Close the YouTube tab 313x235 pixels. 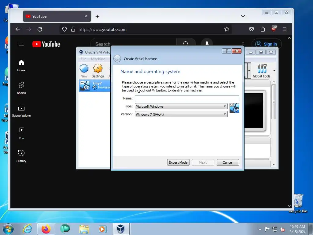pyautogui.click(x=86, y=16)
